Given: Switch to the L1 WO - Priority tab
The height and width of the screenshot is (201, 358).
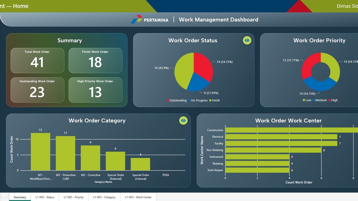Looking at the screenshot, I should (x=73, y=197).
